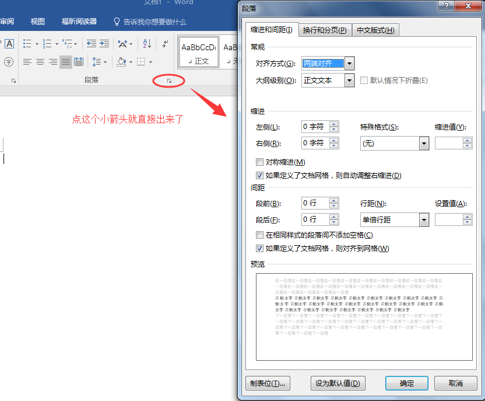Select the 视图 ribbon tab
This screenshot has height=401, width=485.
pos(37,21)
